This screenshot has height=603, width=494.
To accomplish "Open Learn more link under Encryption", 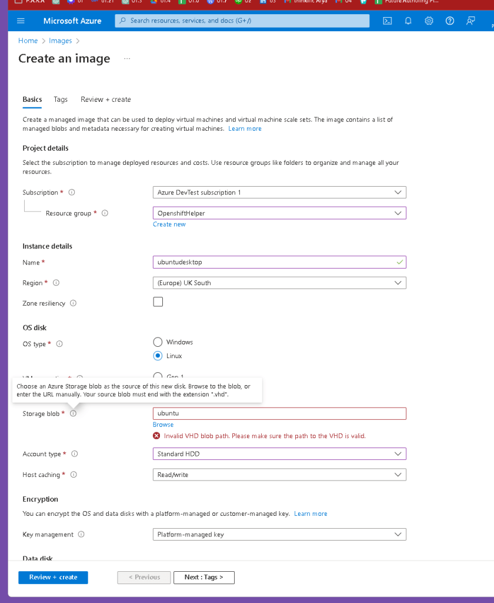I will point(311,513).
